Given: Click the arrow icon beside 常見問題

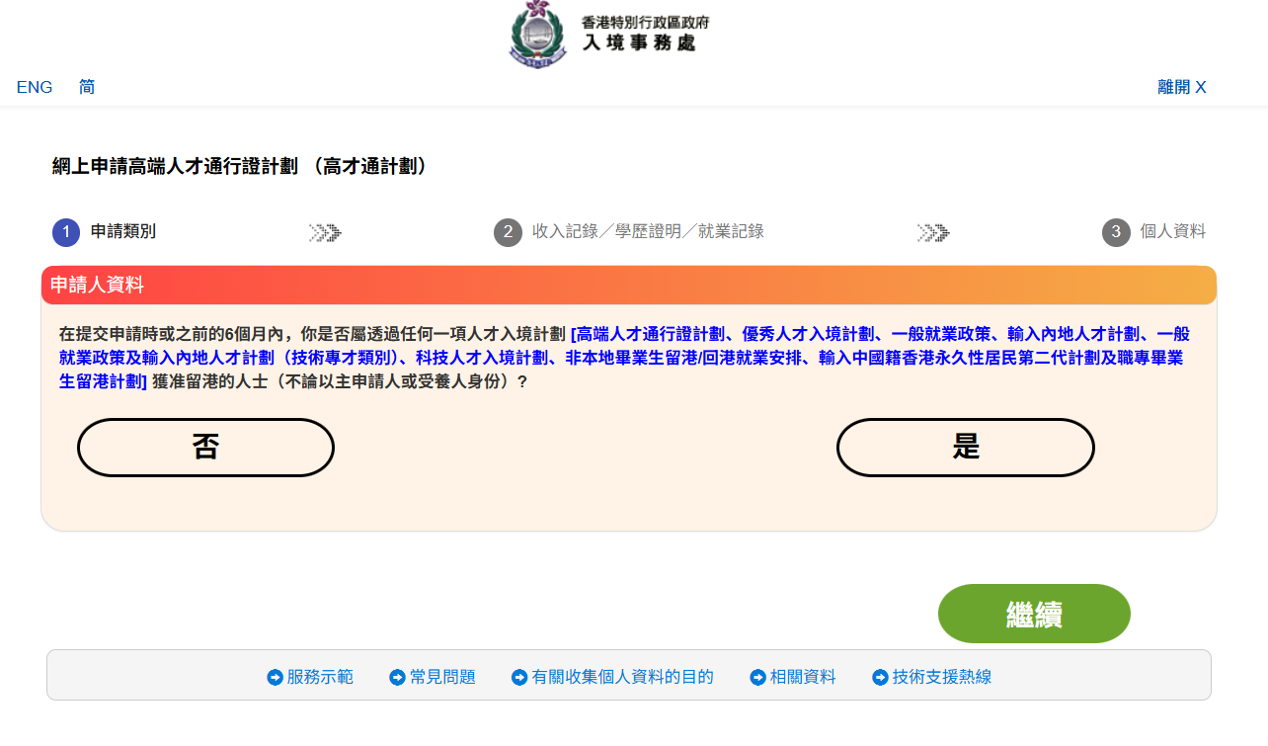Looking at the screenshot, I should tap(397, 677).
